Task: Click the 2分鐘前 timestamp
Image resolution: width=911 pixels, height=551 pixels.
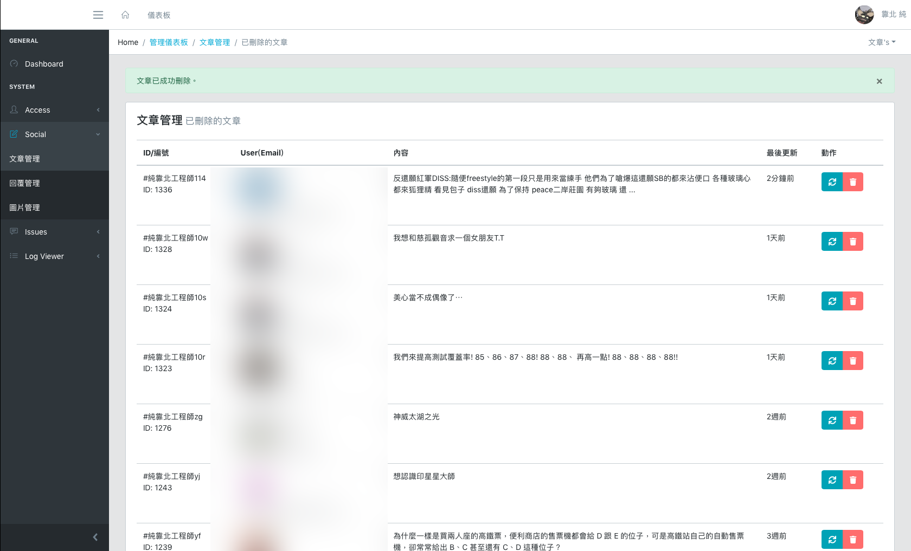Action: pos(780,178)
